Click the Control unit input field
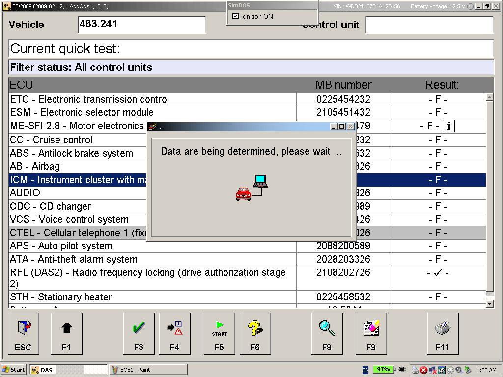This screenshot has width=503, height=377. pyautogui.click(x=429, y=25)
